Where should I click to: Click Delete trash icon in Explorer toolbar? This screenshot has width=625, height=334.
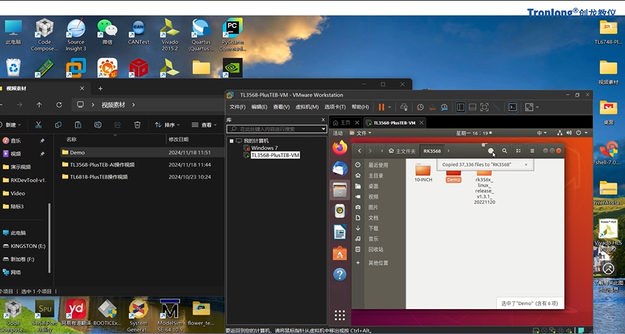(137, 125)
